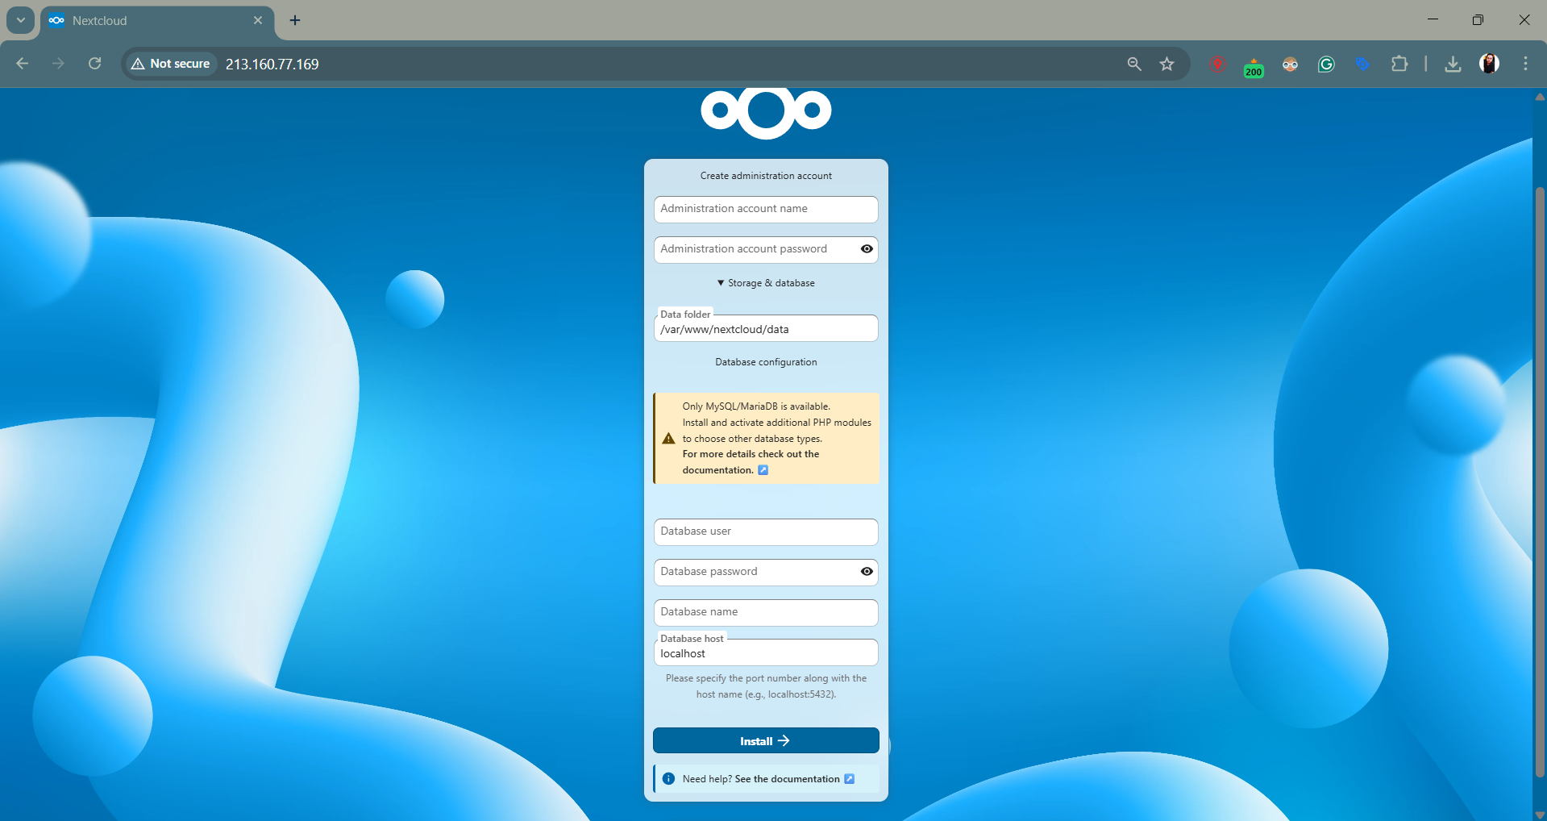Reload the page with the refresh icon
1547x821 pixels.
pyautogui.click(x=94, y=64)
